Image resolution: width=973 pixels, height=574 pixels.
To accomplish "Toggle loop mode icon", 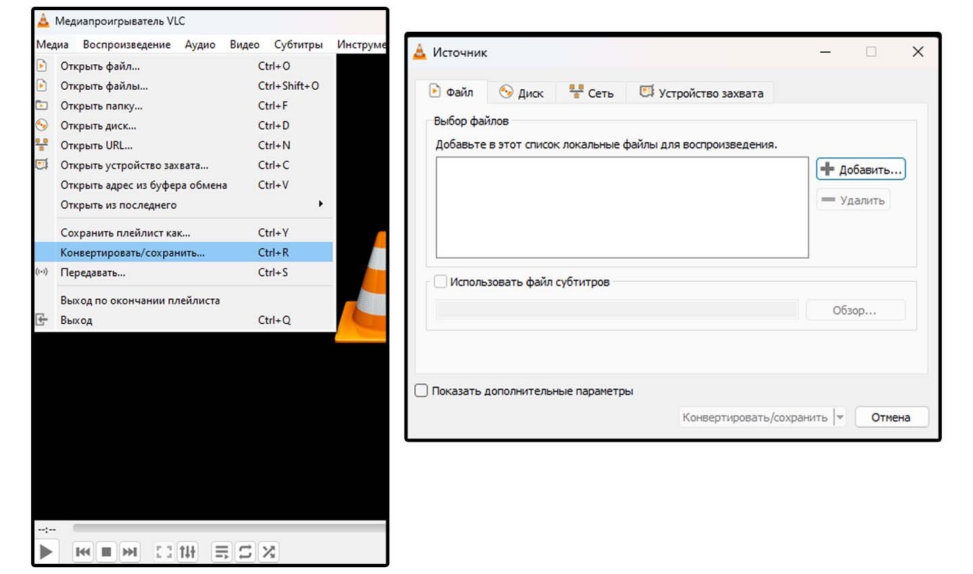I will 245,552.
